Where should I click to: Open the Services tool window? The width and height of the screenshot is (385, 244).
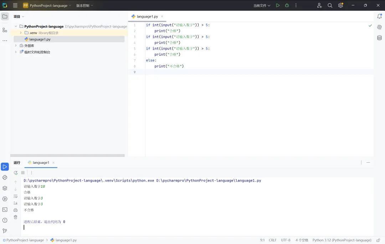pos(5,199)
